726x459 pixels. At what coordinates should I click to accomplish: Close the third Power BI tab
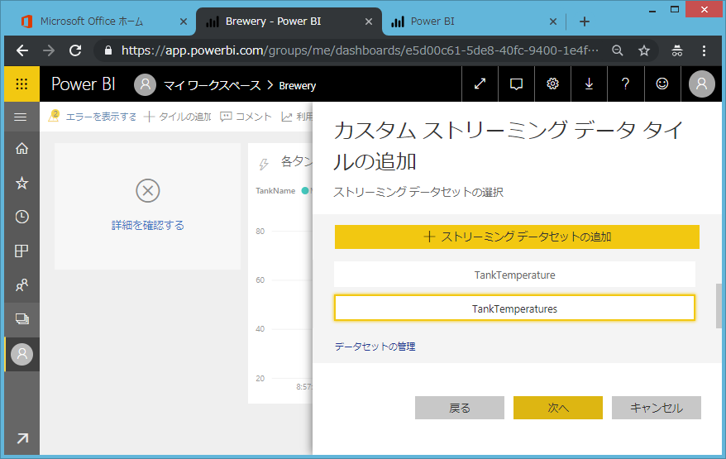click(x=553, y=22)
